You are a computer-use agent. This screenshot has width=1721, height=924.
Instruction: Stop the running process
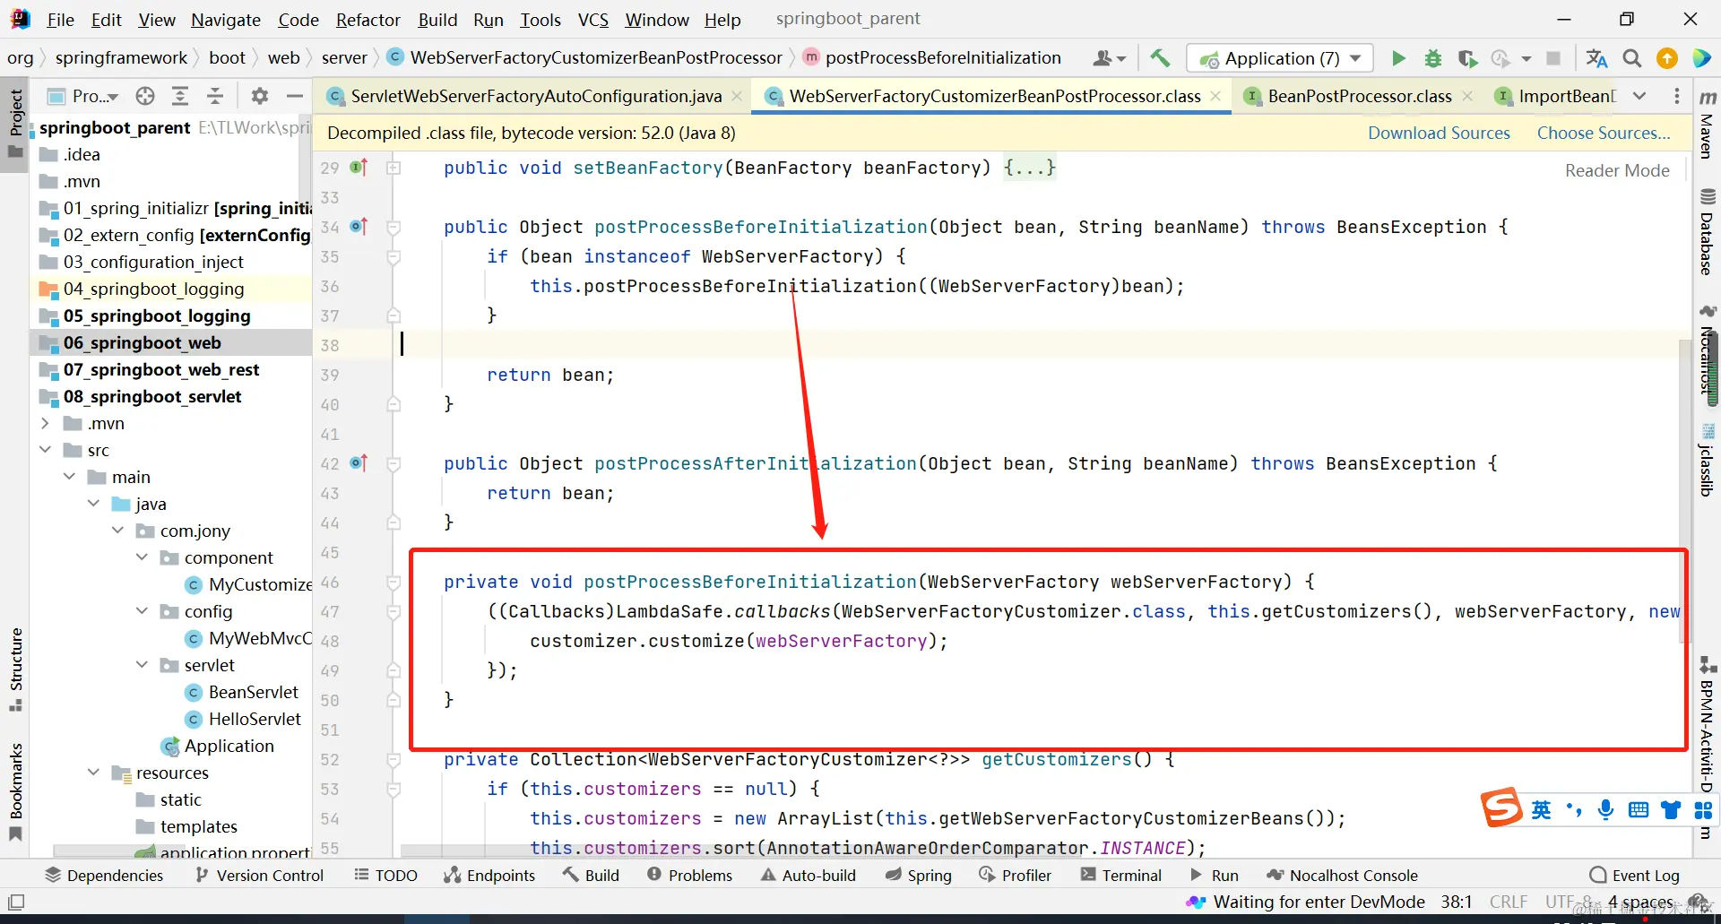pos(1553,58)
